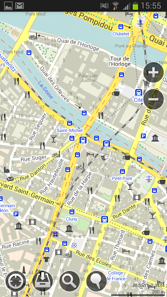
Task: Select the bicycle icon on Rue de la Harpe
Action: pyautogui.click(x=80, y=167)
